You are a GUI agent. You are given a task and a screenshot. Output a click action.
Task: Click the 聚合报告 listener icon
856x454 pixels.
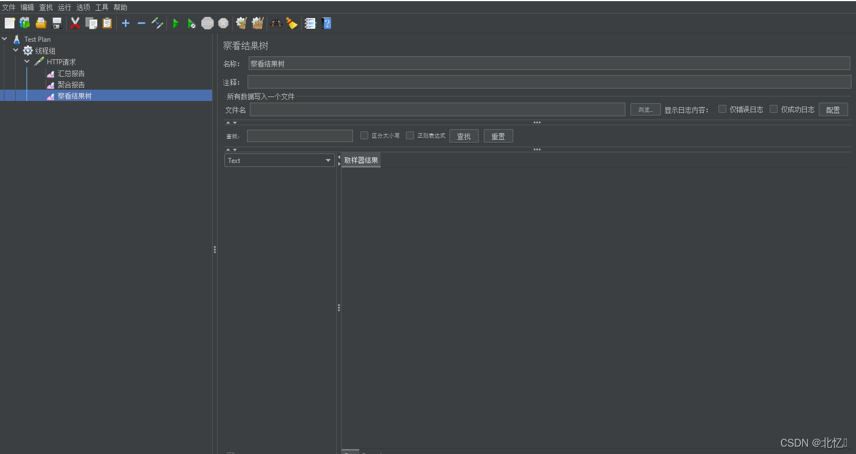[x=51, y=85]
